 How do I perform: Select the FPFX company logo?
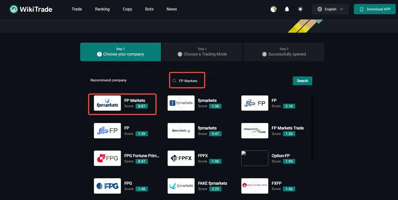click(x=181, y=158)
